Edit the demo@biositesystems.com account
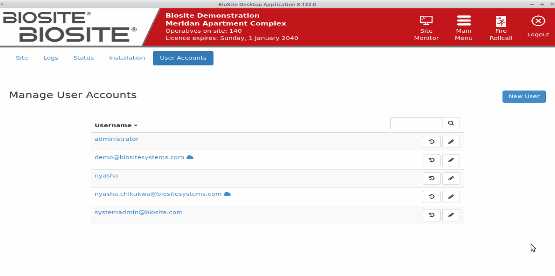The image size is (555, 276). click(451, 160)
